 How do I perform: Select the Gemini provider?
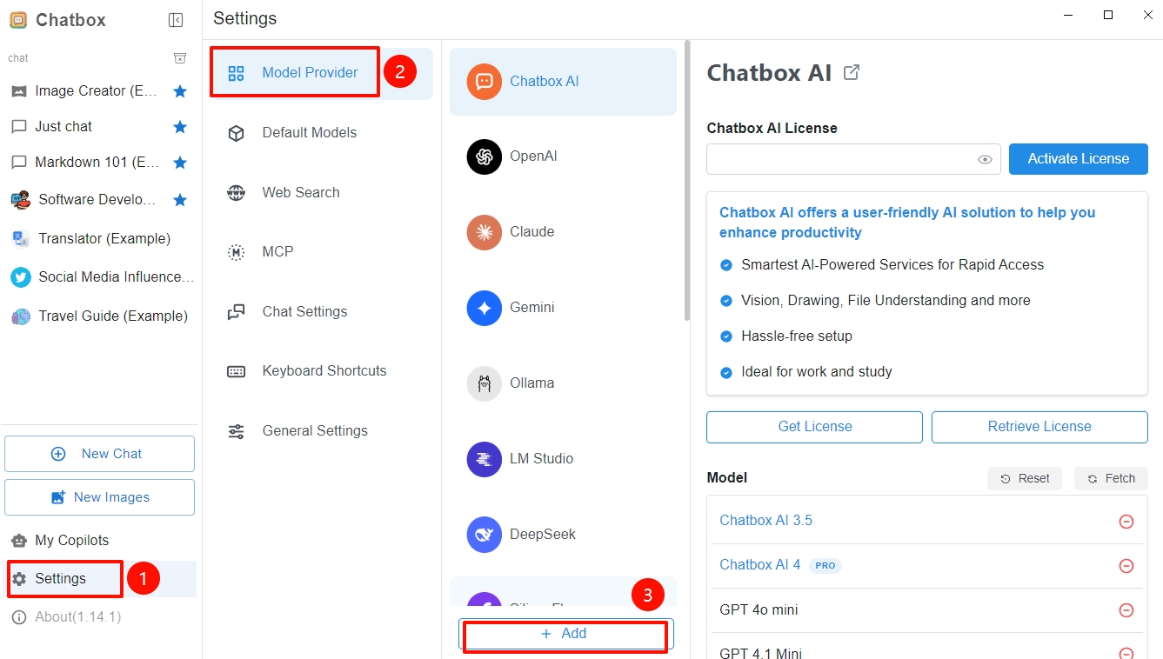point(563,308)
